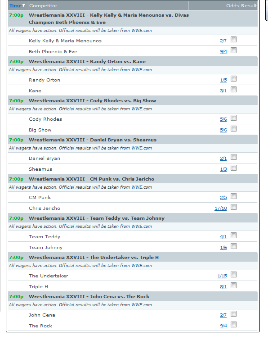The width and height of the screenshot is (268, 340).
Task: Click The Undertaker's 1/15 odds
Action: pyautogui.click(x=222, y=276)
